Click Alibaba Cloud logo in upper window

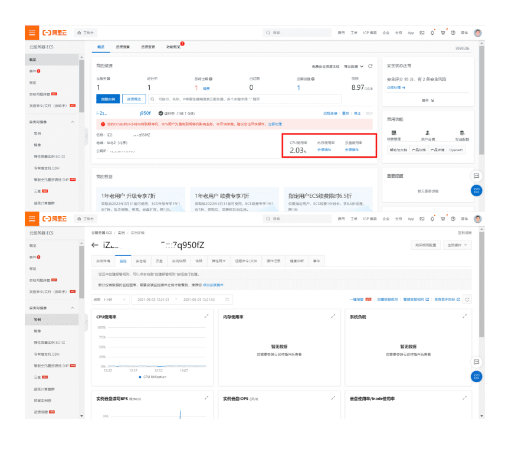54,32
